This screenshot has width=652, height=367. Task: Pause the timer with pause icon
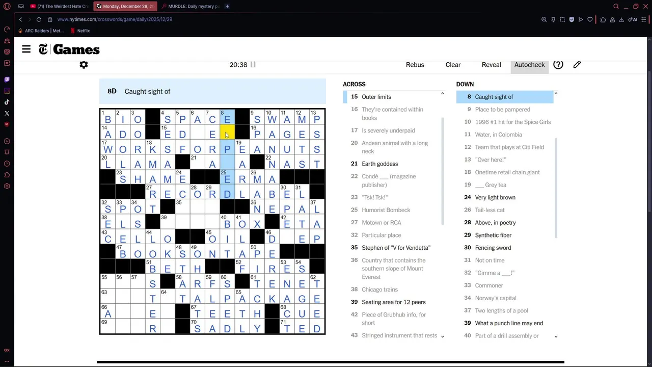pyautogui.click(x=253, y=65)
